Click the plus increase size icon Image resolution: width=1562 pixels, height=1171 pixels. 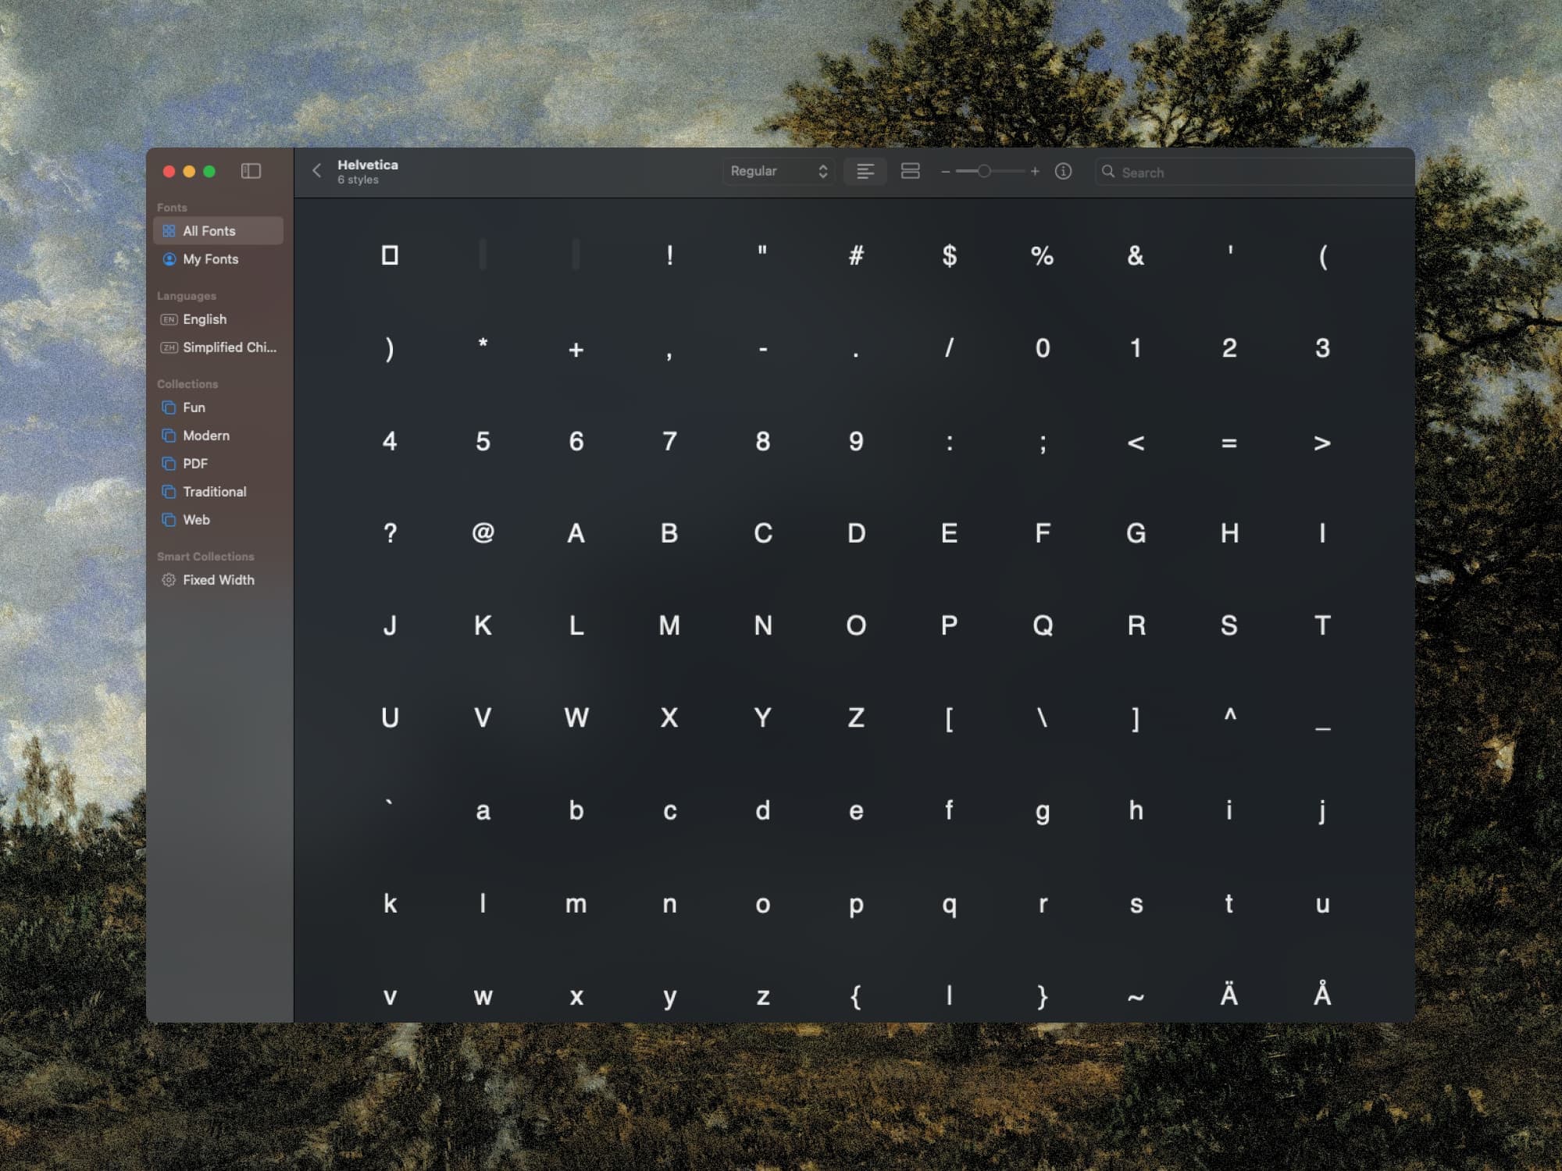[1035, 171]
